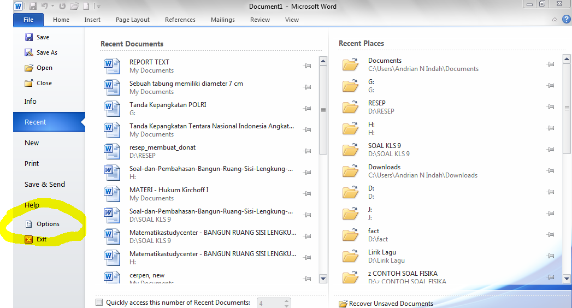The image size is (572, 308).
Task: Increase the number of recent documents spinner
Action: point(287,301)
